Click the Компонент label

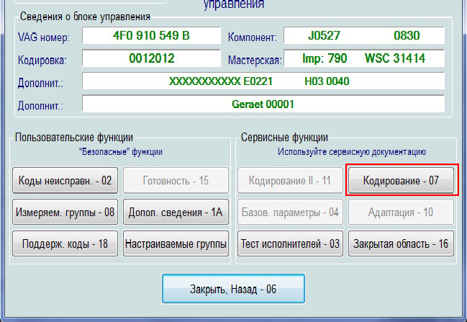pos(253,37)
